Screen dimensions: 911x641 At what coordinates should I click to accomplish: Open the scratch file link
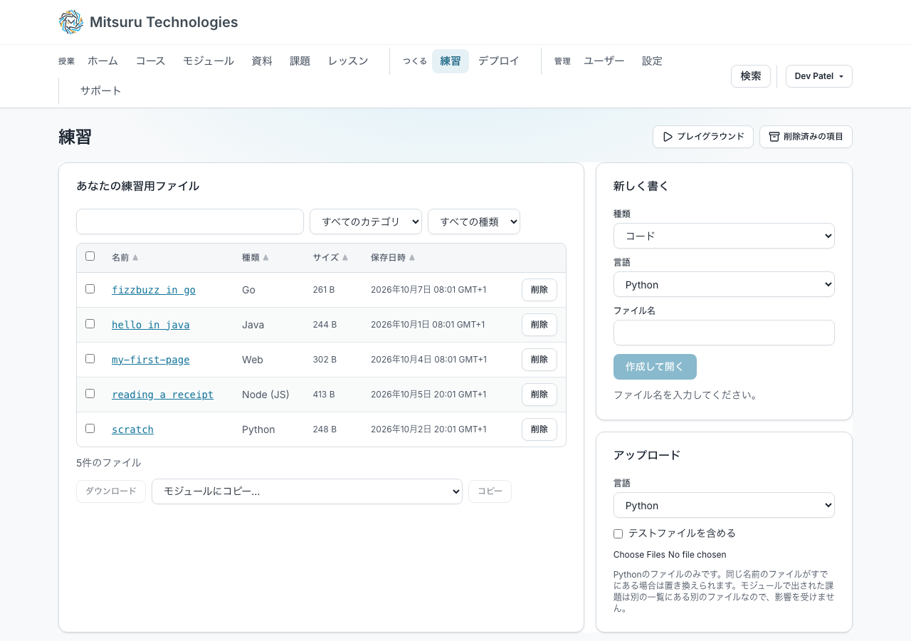coord(133,429)
